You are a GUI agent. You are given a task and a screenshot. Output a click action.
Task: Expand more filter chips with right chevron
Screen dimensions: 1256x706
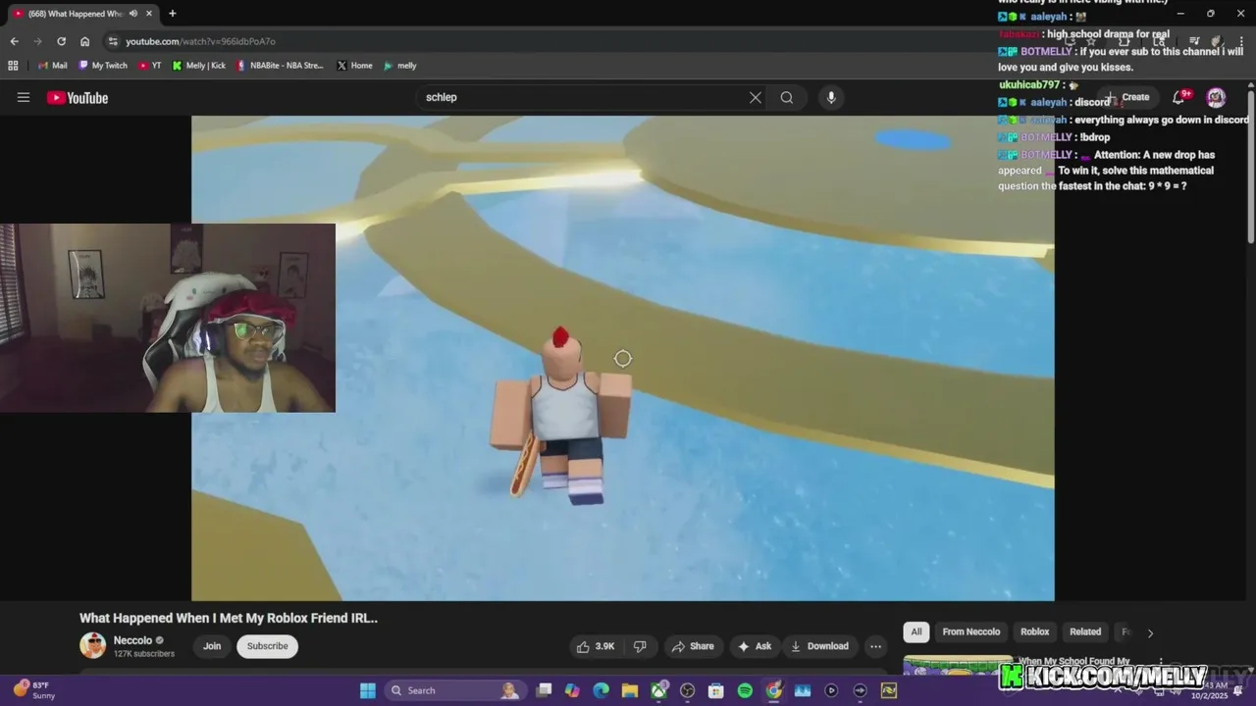(x=1150, y=632)
